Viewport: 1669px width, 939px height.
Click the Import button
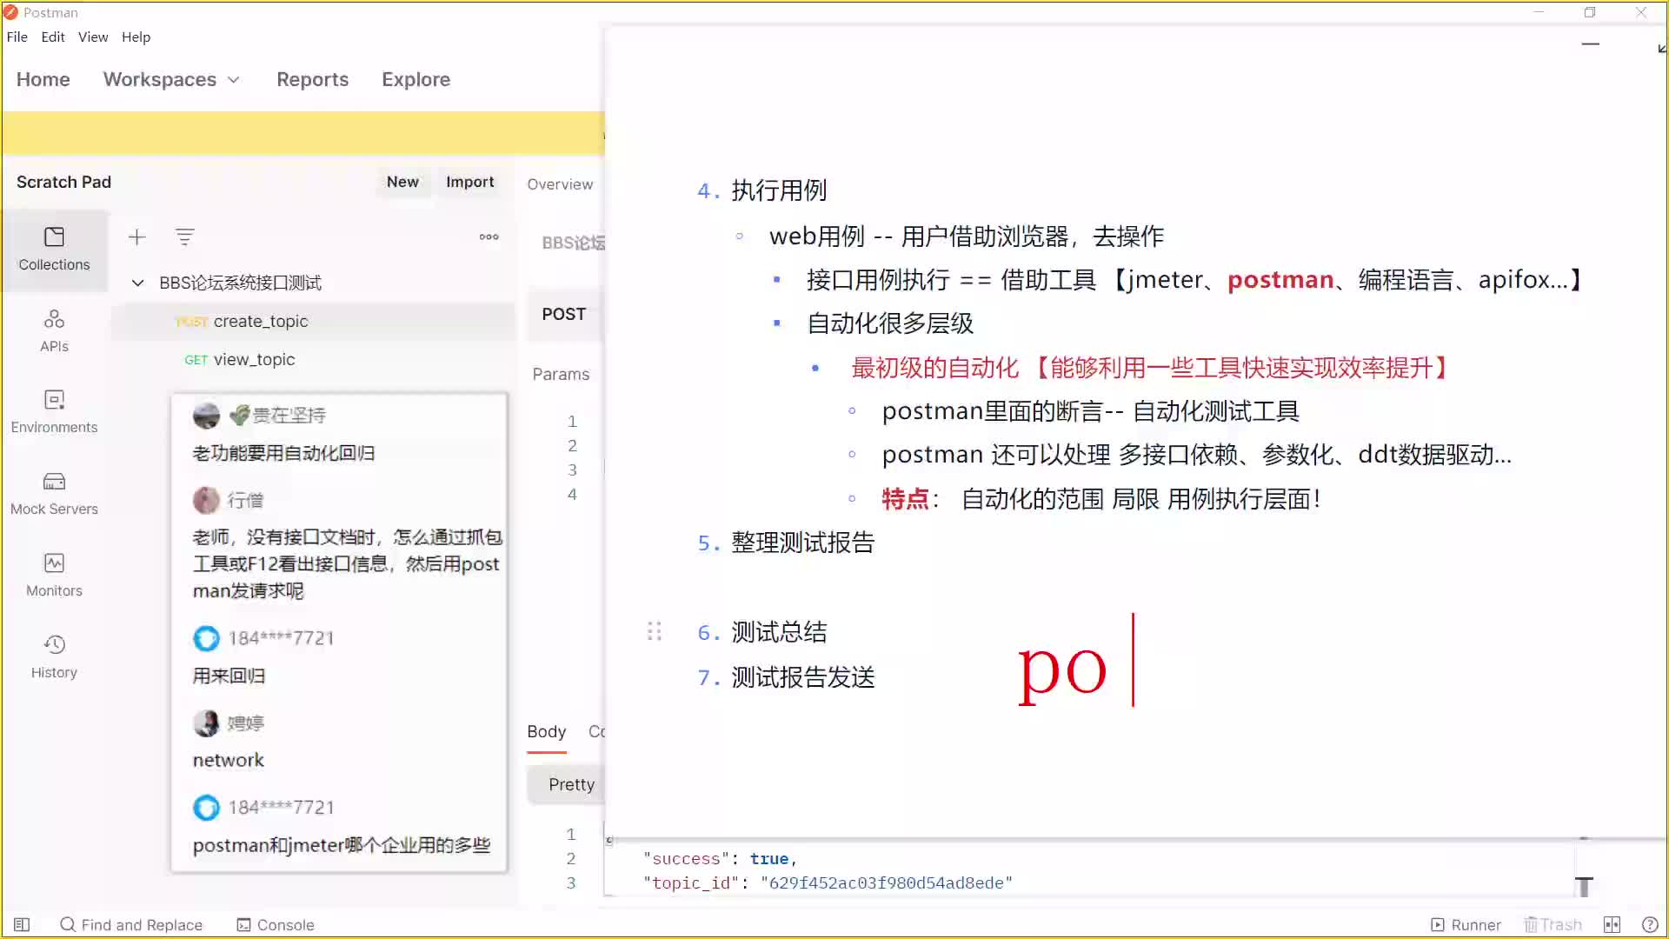point(469,182)
